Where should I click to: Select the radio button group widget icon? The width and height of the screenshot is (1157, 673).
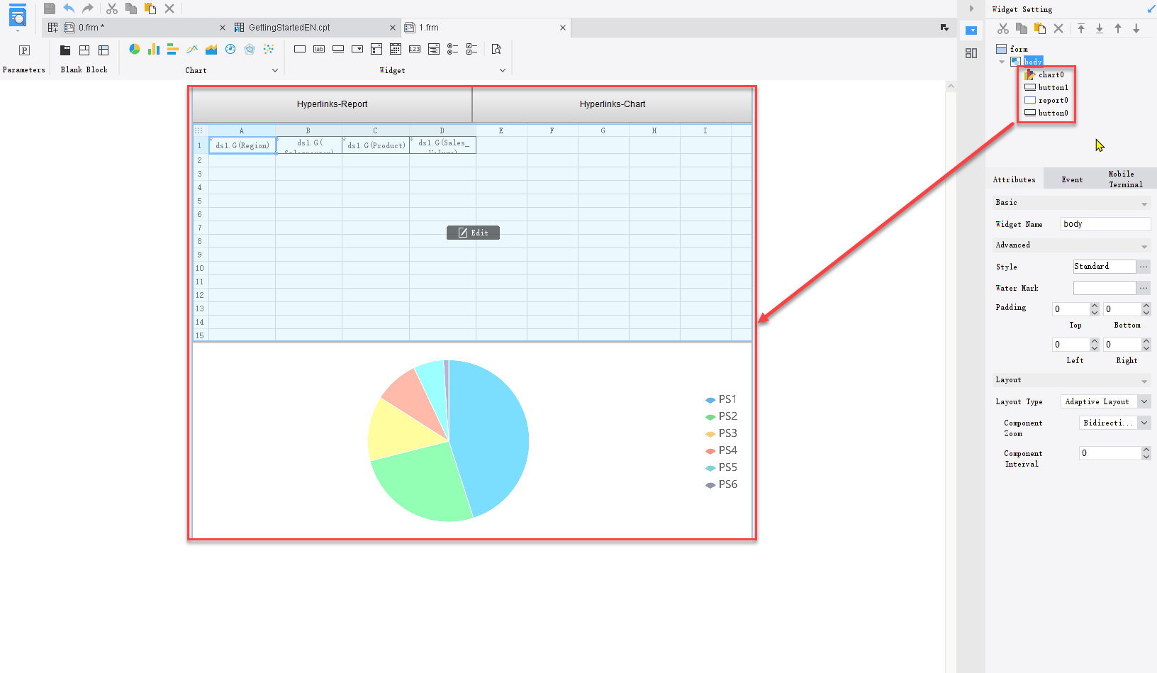[x=453, y=49]
